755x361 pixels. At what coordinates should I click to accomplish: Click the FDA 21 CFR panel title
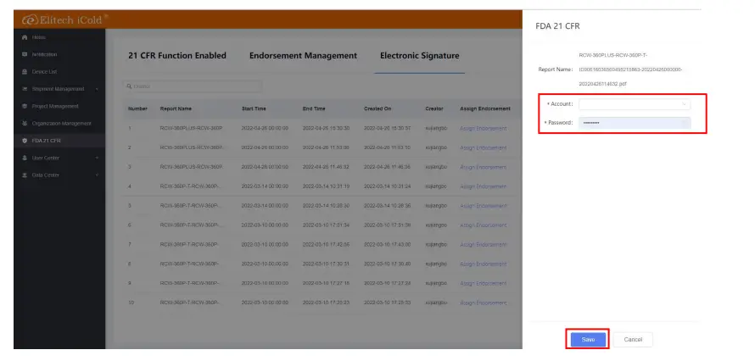tap(557, 26)
